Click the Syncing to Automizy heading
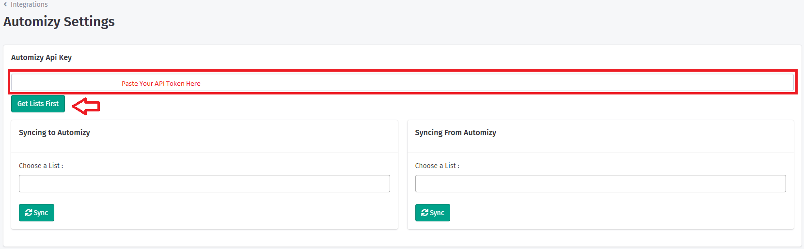The height and width of the screenshot is (249, 804). tap(54, 133)
